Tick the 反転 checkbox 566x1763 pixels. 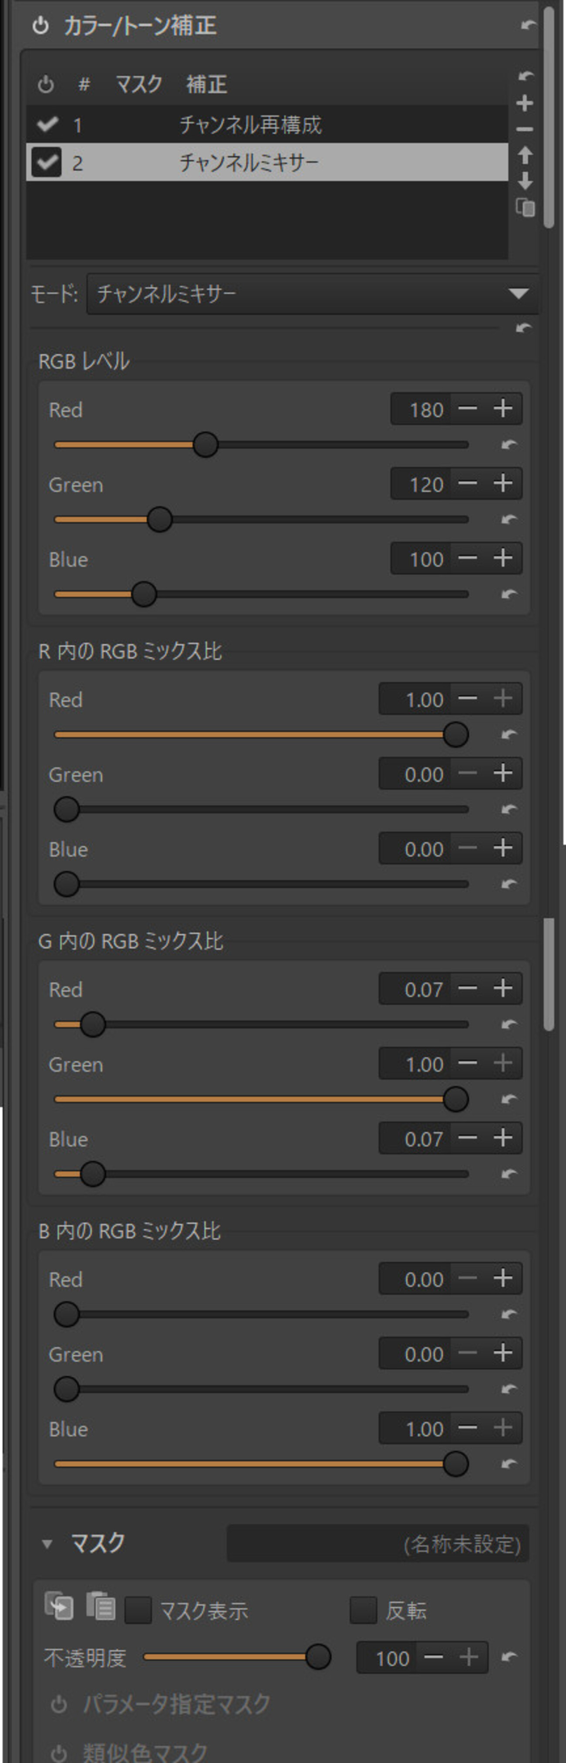(363, 1610)
